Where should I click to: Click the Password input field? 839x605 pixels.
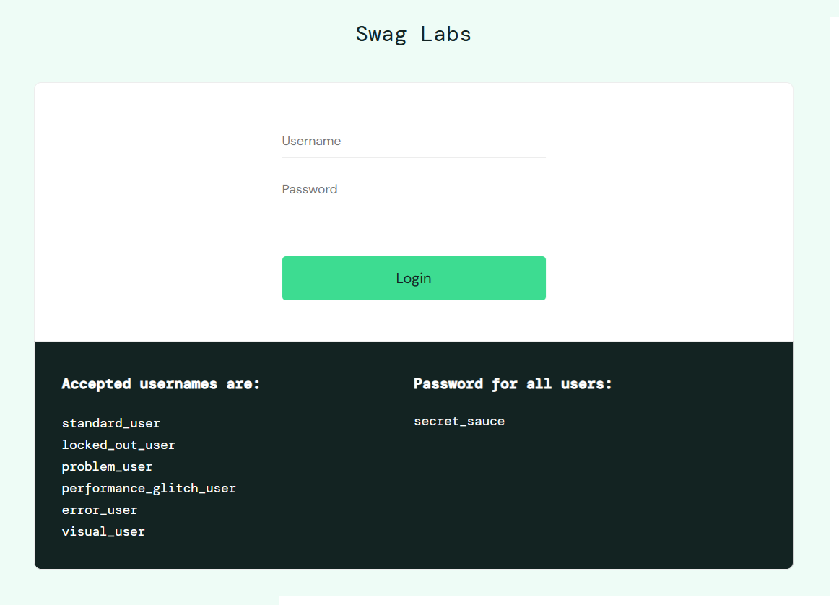pos(414,189)
